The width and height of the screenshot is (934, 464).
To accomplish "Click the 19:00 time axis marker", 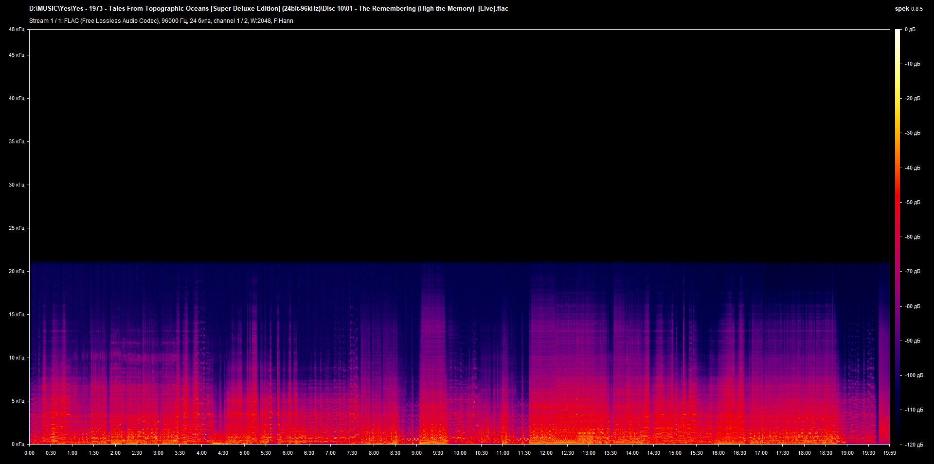I will click(847, 453).
